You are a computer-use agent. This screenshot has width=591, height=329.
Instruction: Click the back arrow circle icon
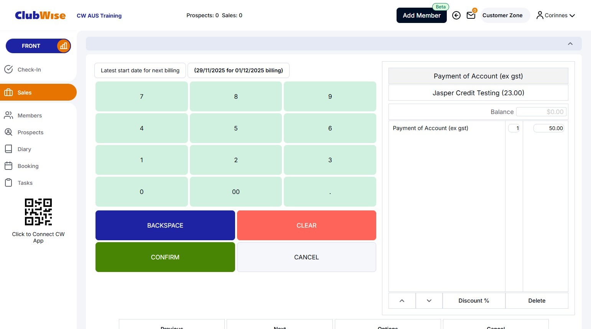[x=456, y=15]
